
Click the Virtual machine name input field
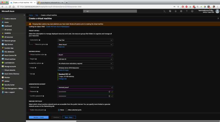click(85, 55)
